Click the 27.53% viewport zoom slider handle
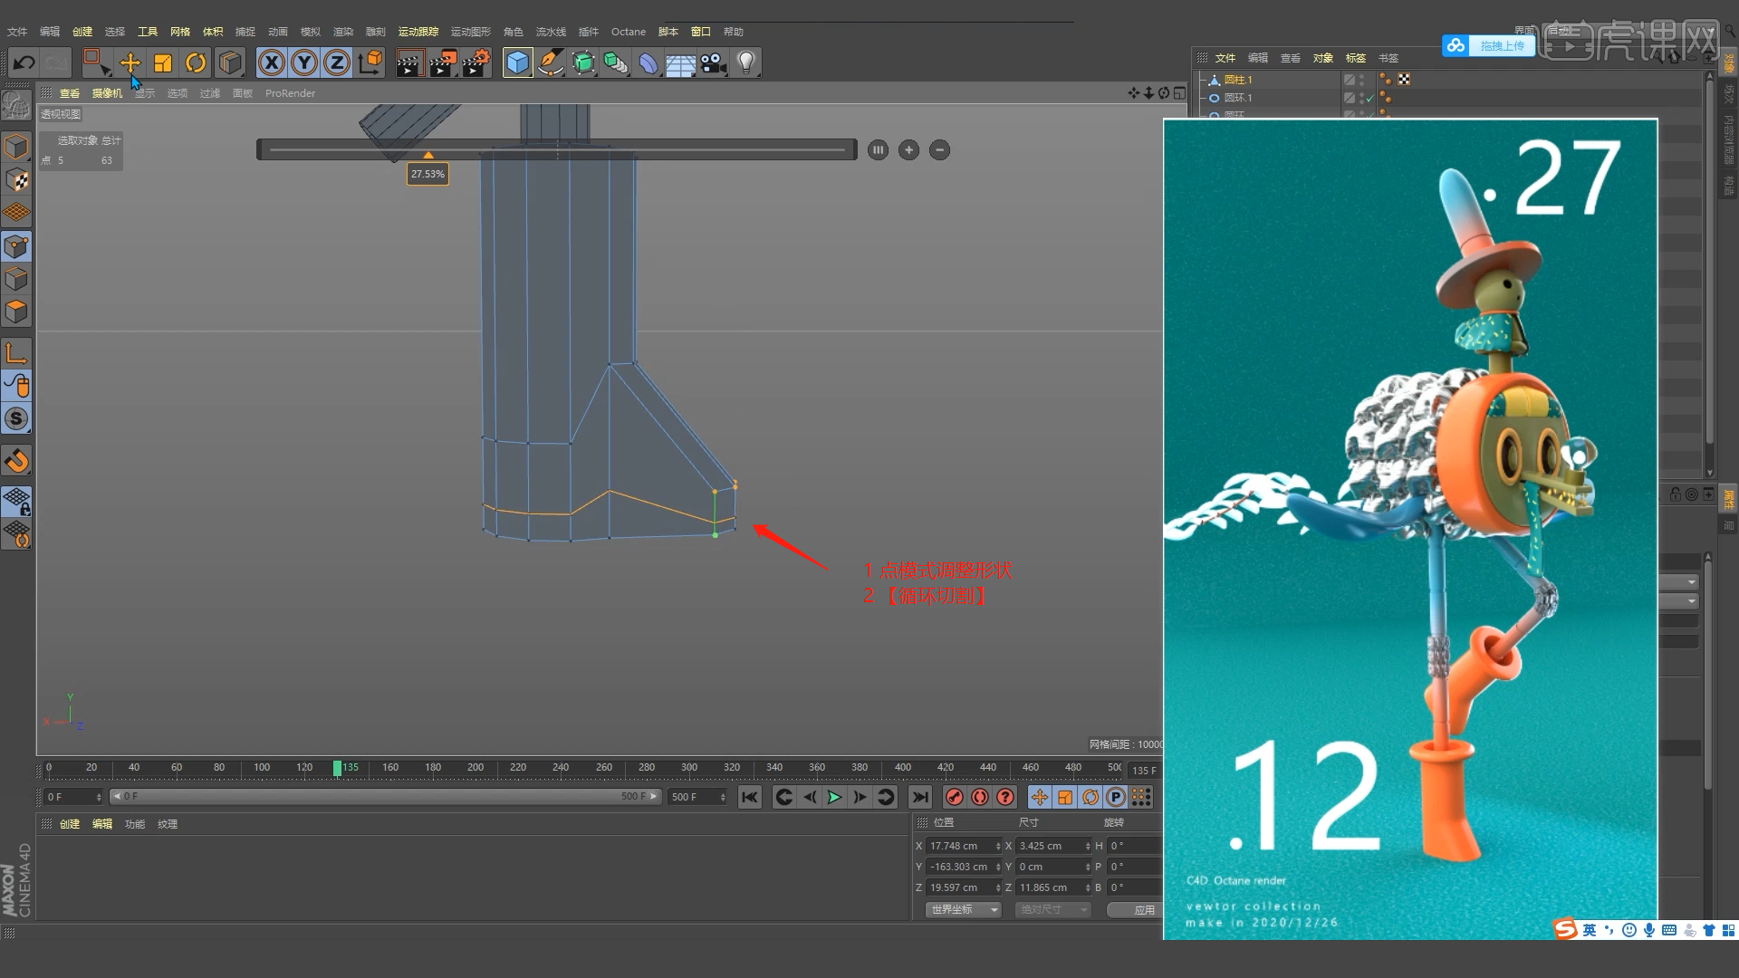 tap(428, 154)
